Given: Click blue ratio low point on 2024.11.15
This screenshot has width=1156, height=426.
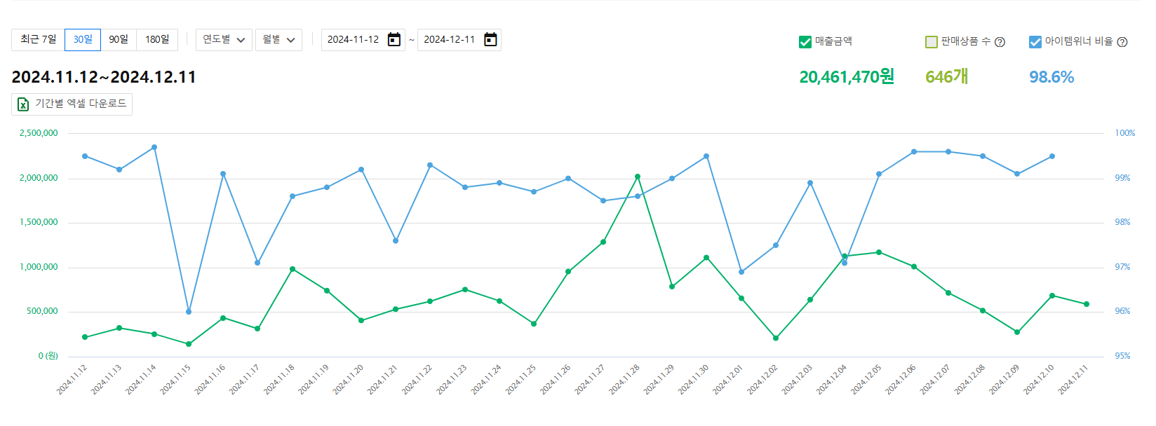Looking at the screenshot, I should coord(189,312).
